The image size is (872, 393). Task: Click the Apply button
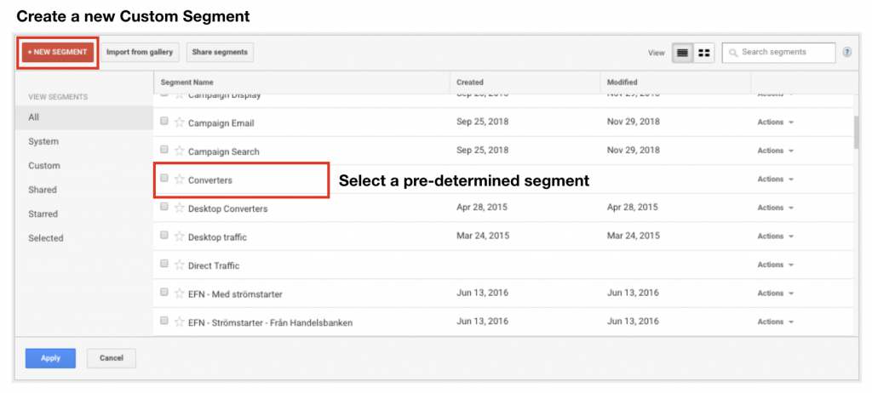pos(50,358)
